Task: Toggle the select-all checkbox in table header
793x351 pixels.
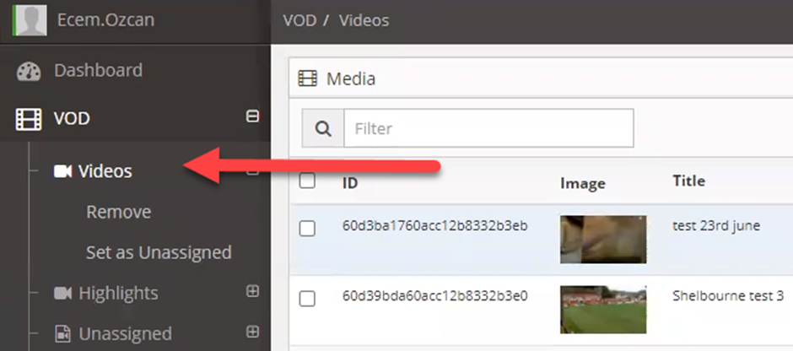Action: (307, 181)
